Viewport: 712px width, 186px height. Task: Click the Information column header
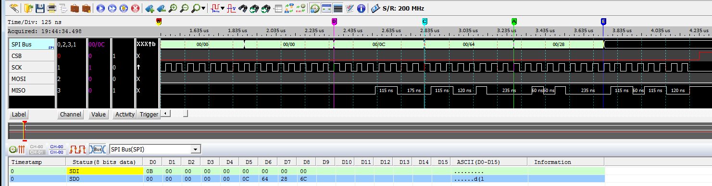566,162
